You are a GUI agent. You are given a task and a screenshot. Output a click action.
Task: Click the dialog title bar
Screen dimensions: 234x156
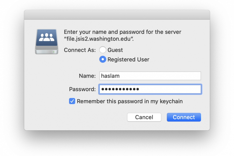tap(117, 15)
